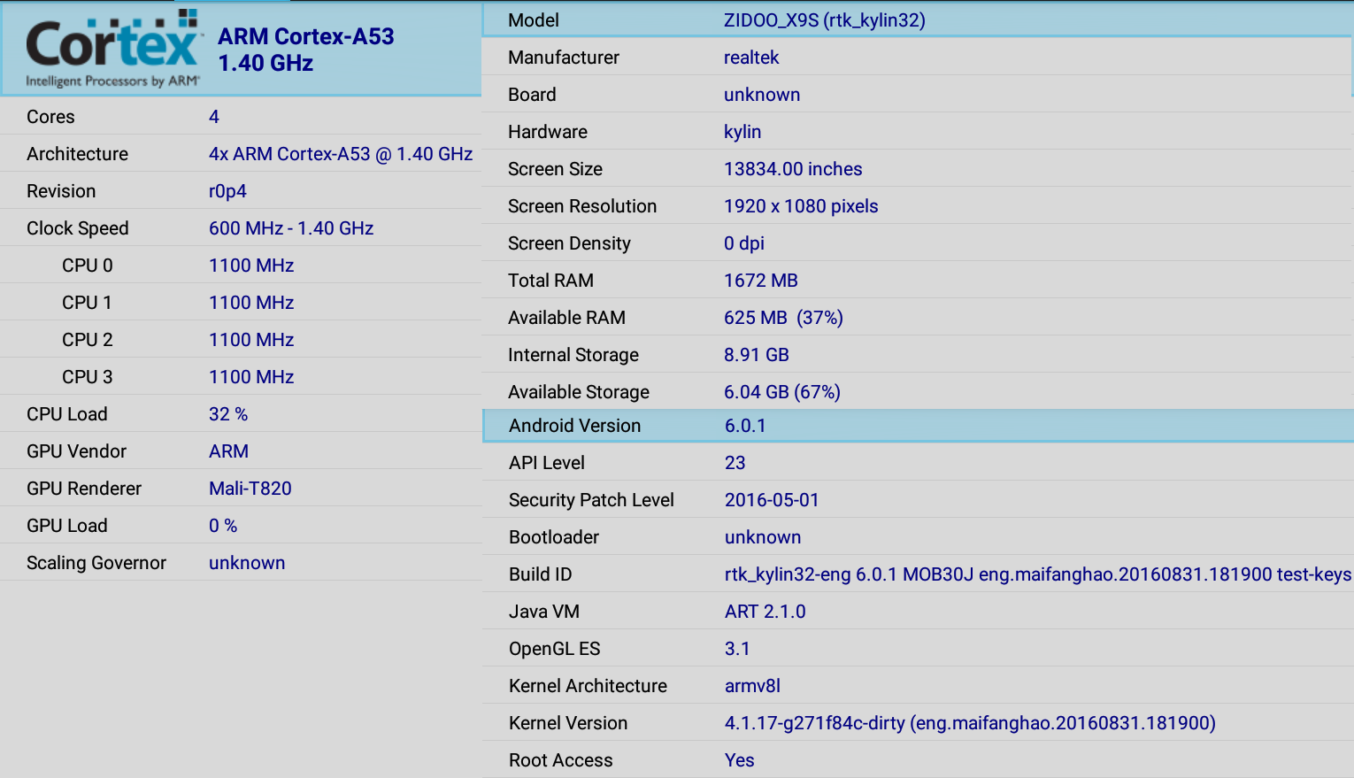
Task: Select the Model row ZIDOO_X9S
Action: pos(918,20)
